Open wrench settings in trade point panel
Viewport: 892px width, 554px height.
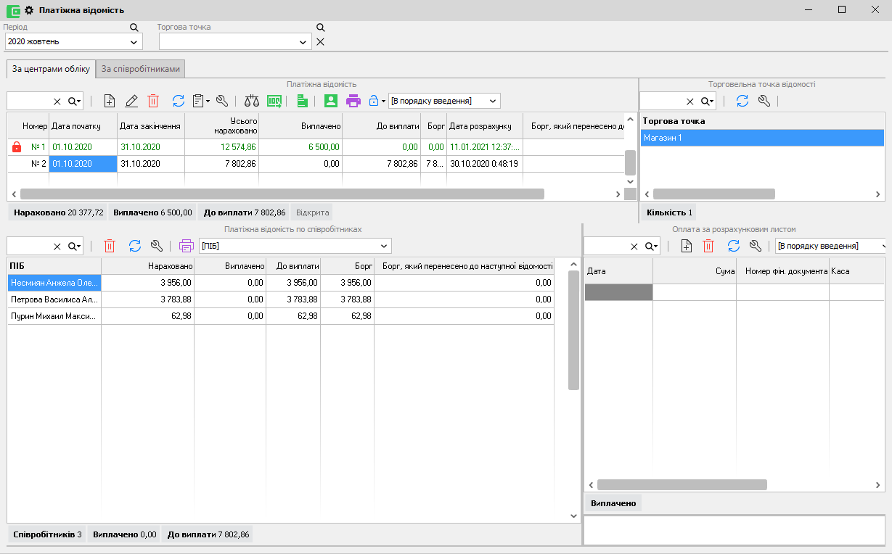click(764, 101)
